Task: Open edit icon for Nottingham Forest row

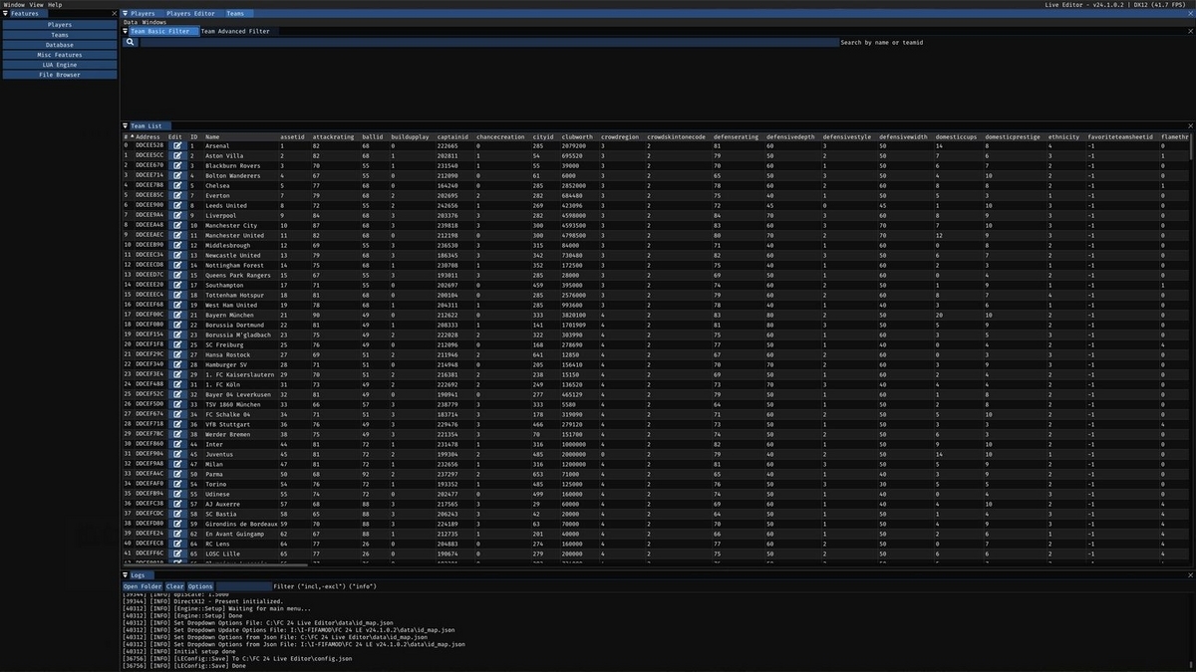Action: click(177, 265)
